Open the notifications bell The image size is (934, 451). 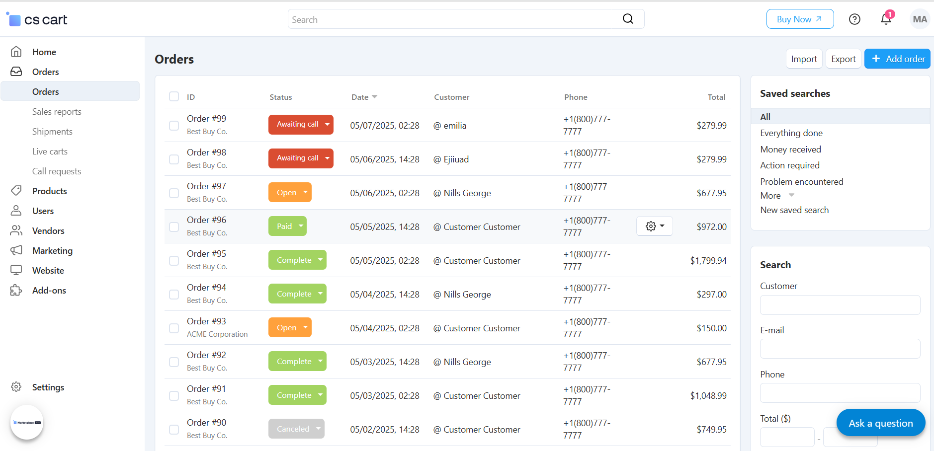[886, 19]
